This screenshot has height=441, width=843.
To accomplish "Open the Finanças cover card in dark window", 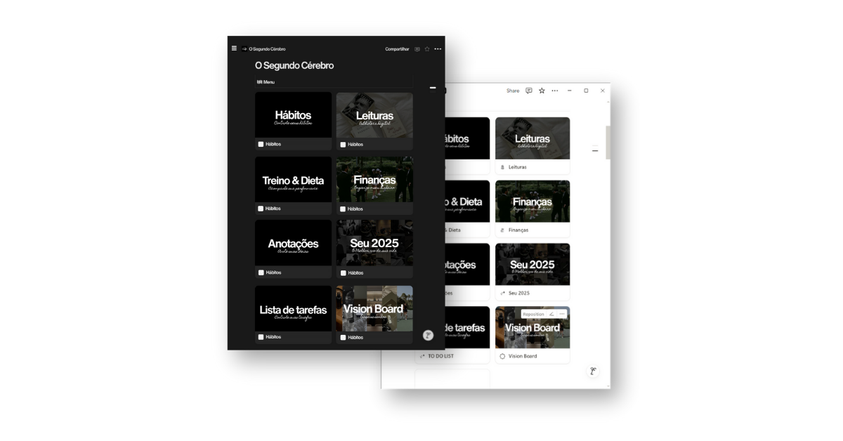I will point(374,180).
